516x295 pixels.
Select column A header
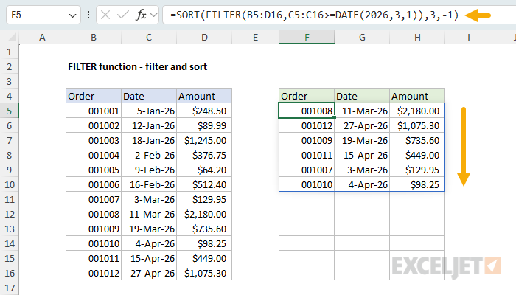click(42, 37)
